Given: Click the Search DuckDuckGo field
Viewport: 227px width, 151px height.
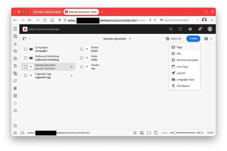Looking at the screenshot, I should pyautogui.click(x=179, y=20).
